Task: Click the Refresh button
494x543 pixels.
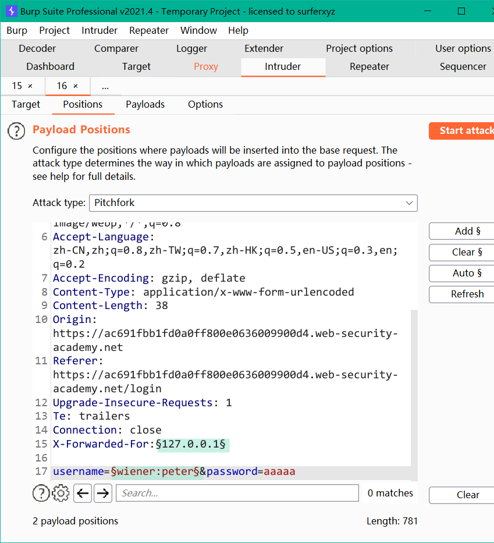Action: 462,294
